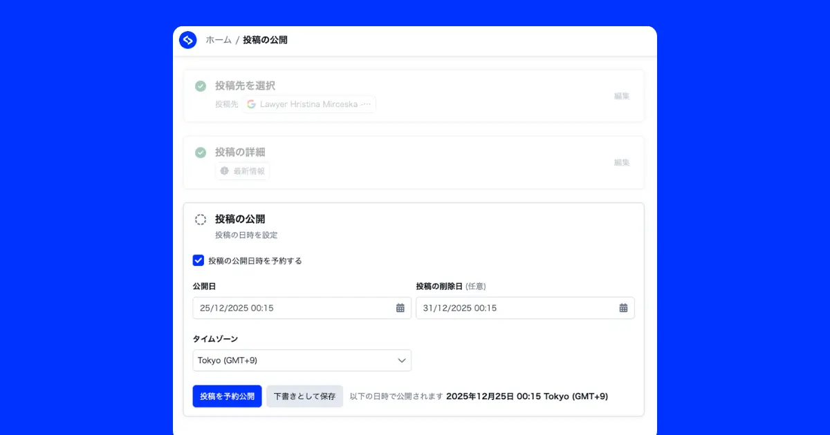This screenshot has height=435, width=830.
Task: Click the chevron arrow in the timezone selector
Action: 401,360
